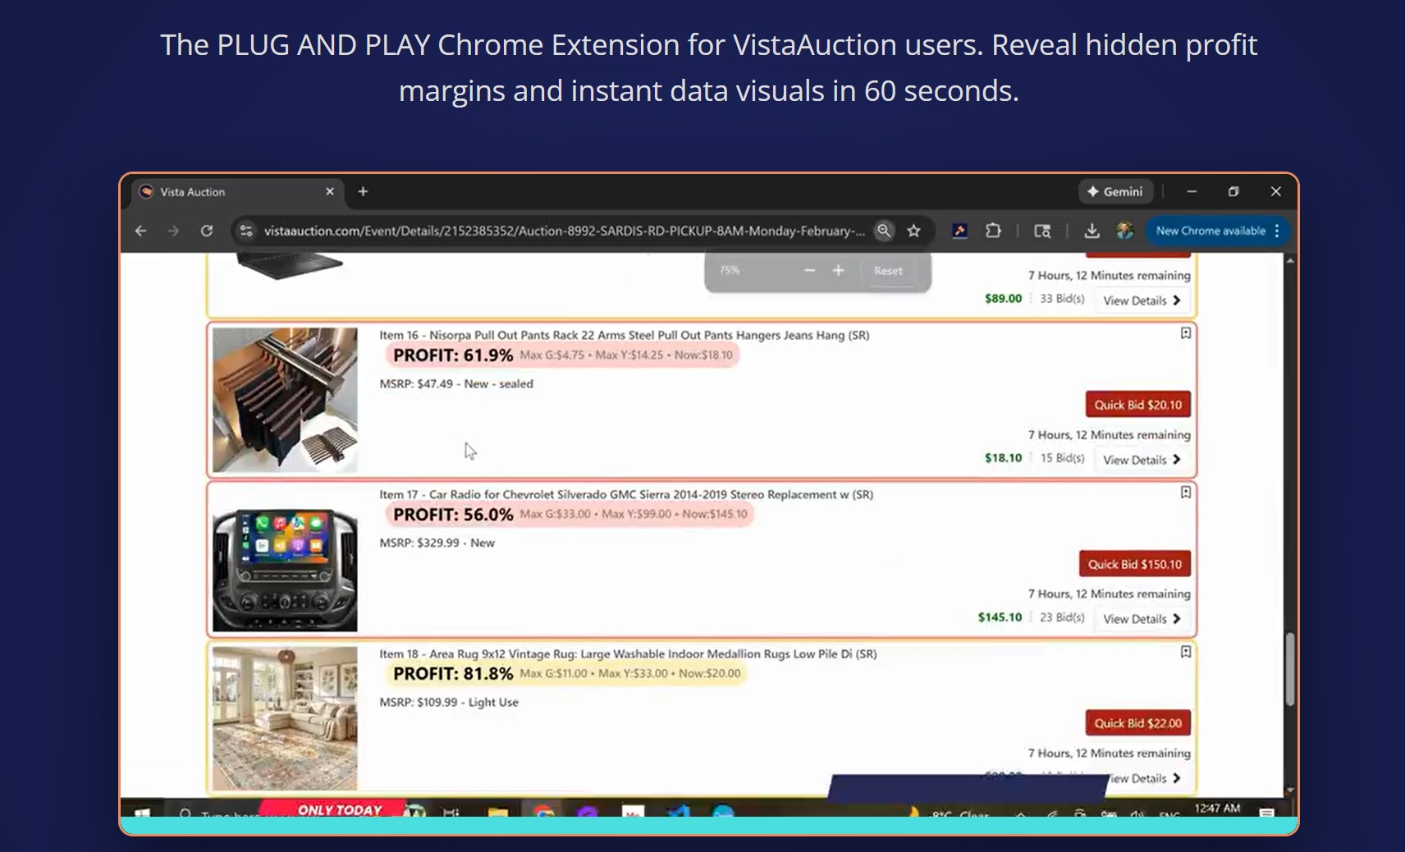Image resolution: width=1405 pixels, height=852 pixels.
Task: Open site information icon beside the URL
Action: (x=246, y=231)
